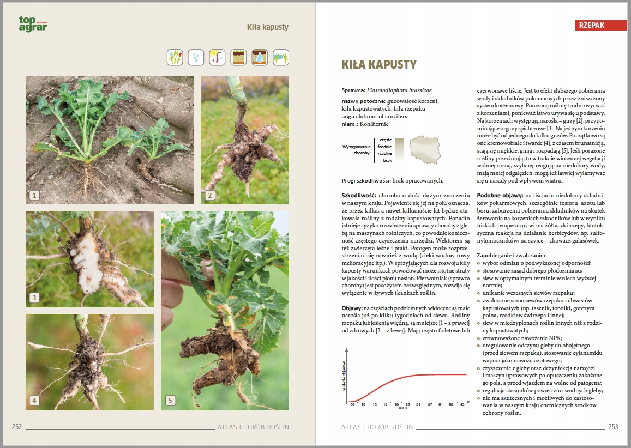Viewport: 631px width, 448px height.
Task: Click the top agrar Polska logo
Action: 33,24
